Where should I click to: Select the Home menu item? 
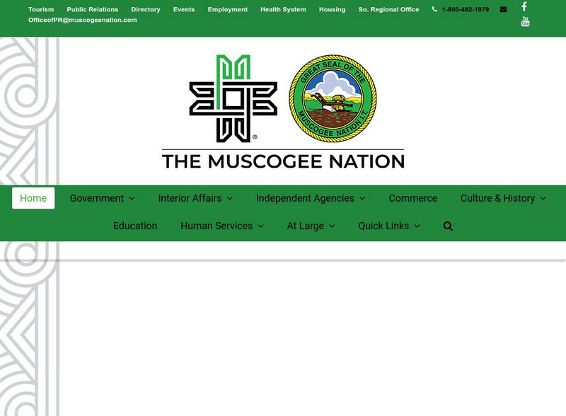(x=33, y=198)
